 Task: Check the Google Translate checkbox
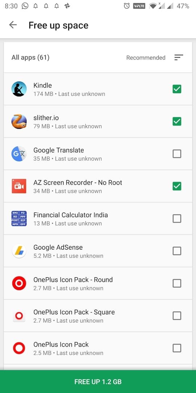[x=177, y=154]
